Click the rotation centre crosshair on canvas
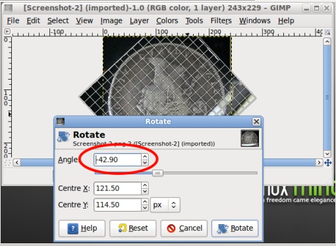 [x=168, y=97]
